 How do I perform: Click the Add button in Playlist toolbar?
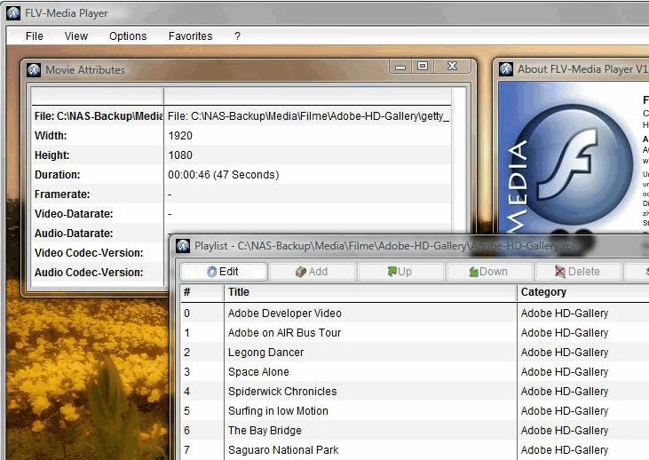[313, 272]
